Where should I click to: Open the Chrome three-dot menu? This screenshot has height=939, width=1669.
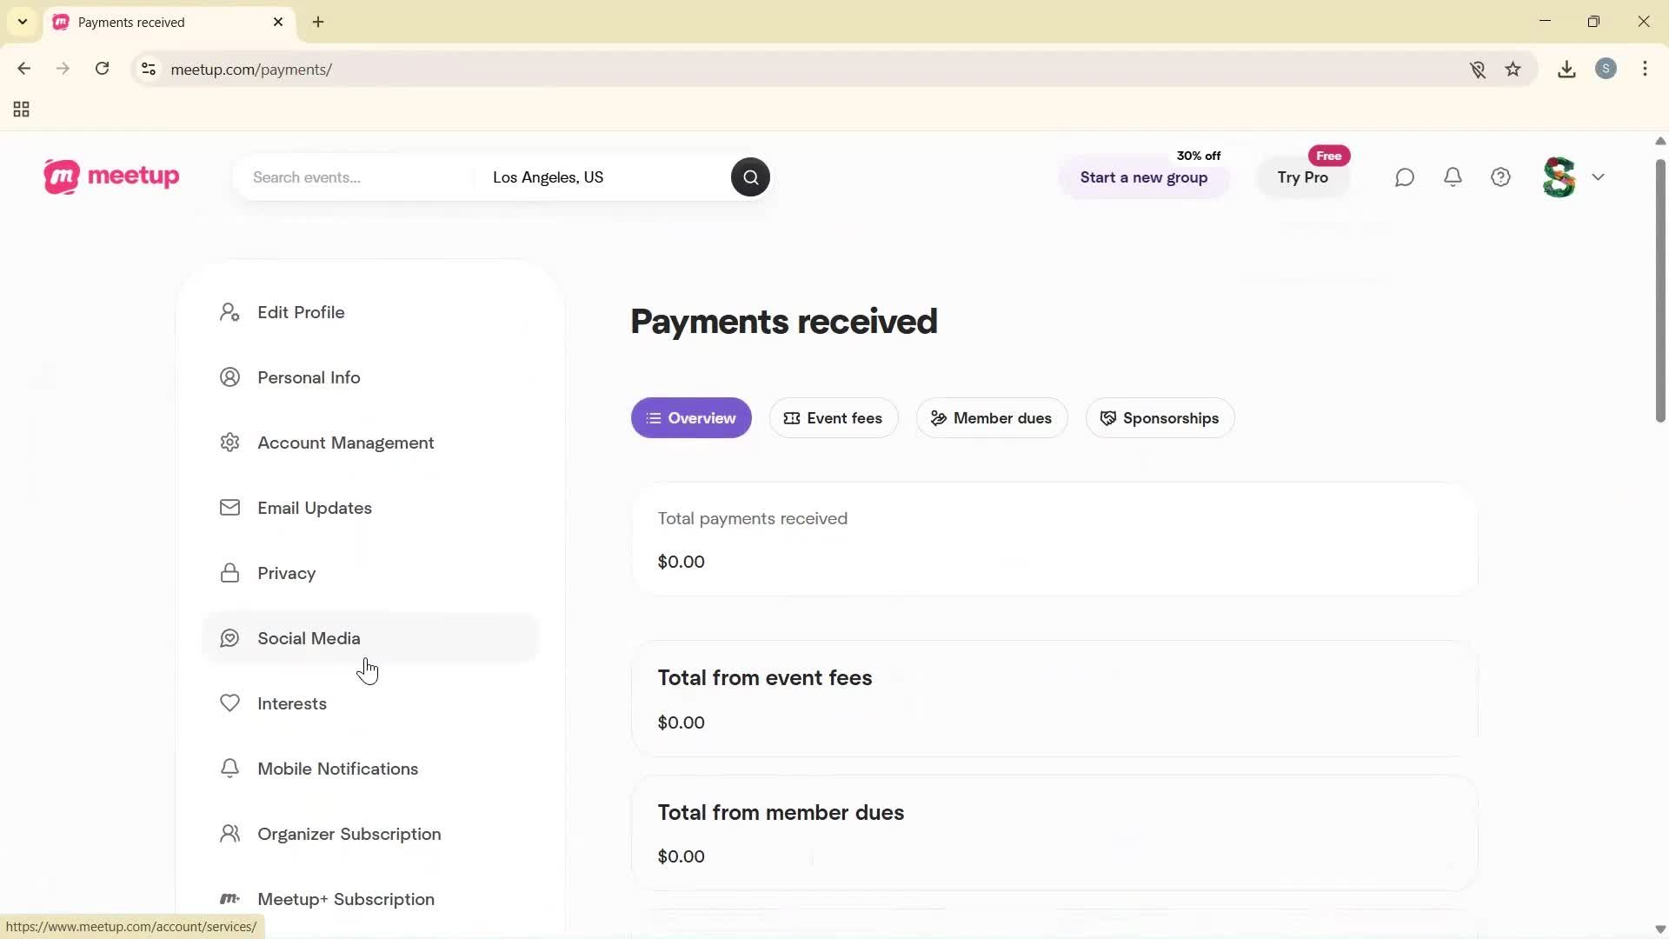point(1646,70)
